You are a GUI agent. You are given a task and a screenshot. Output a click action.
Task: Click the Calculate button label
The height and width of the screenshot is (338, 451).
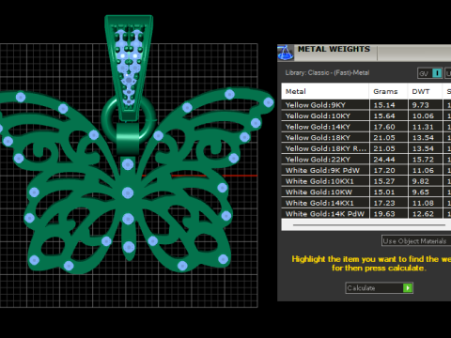tap(361, 288)
